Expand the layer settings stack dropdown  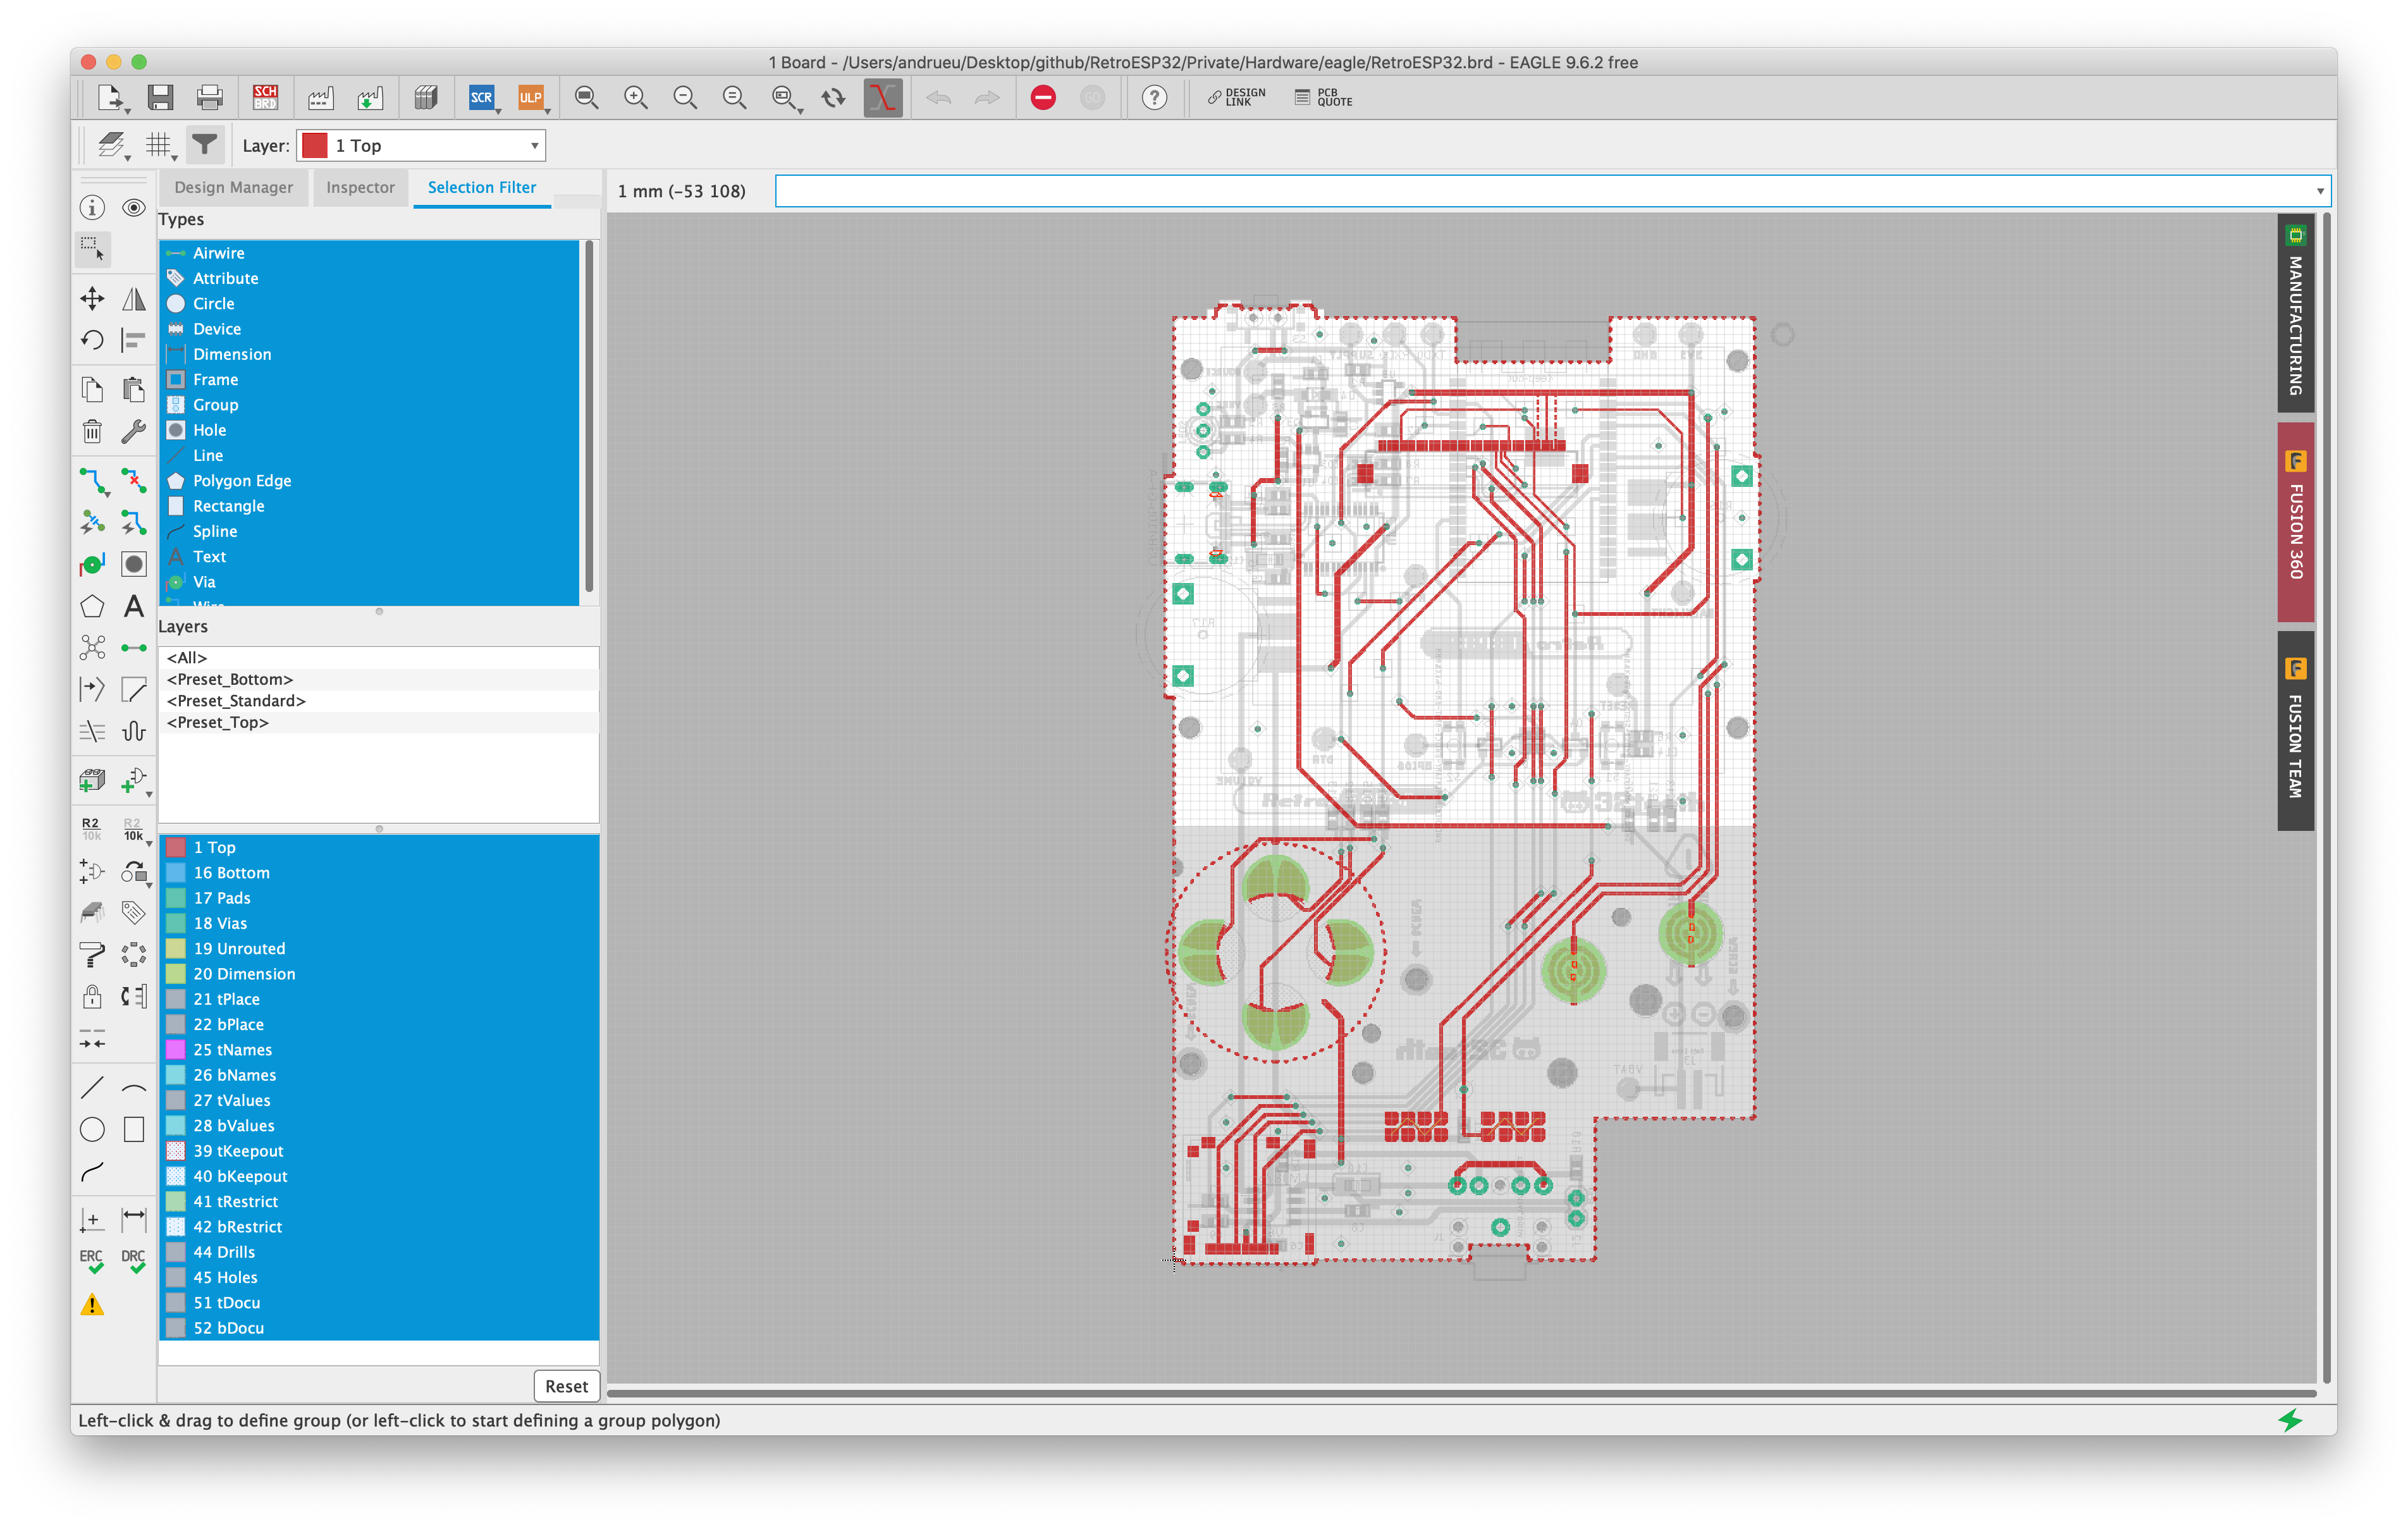click(128, 158)
